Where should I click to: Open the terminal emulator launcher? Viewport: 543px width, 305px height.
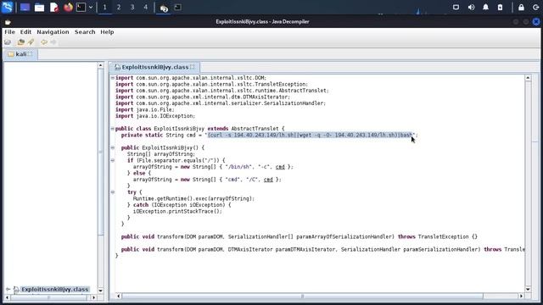click(x=81, y=8)
